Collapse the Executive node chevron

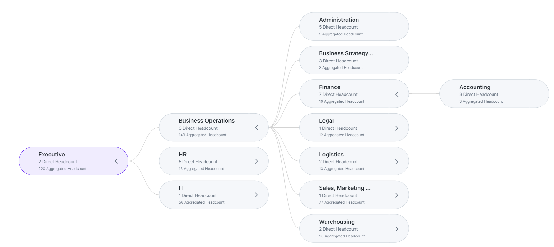click(116, 161)
